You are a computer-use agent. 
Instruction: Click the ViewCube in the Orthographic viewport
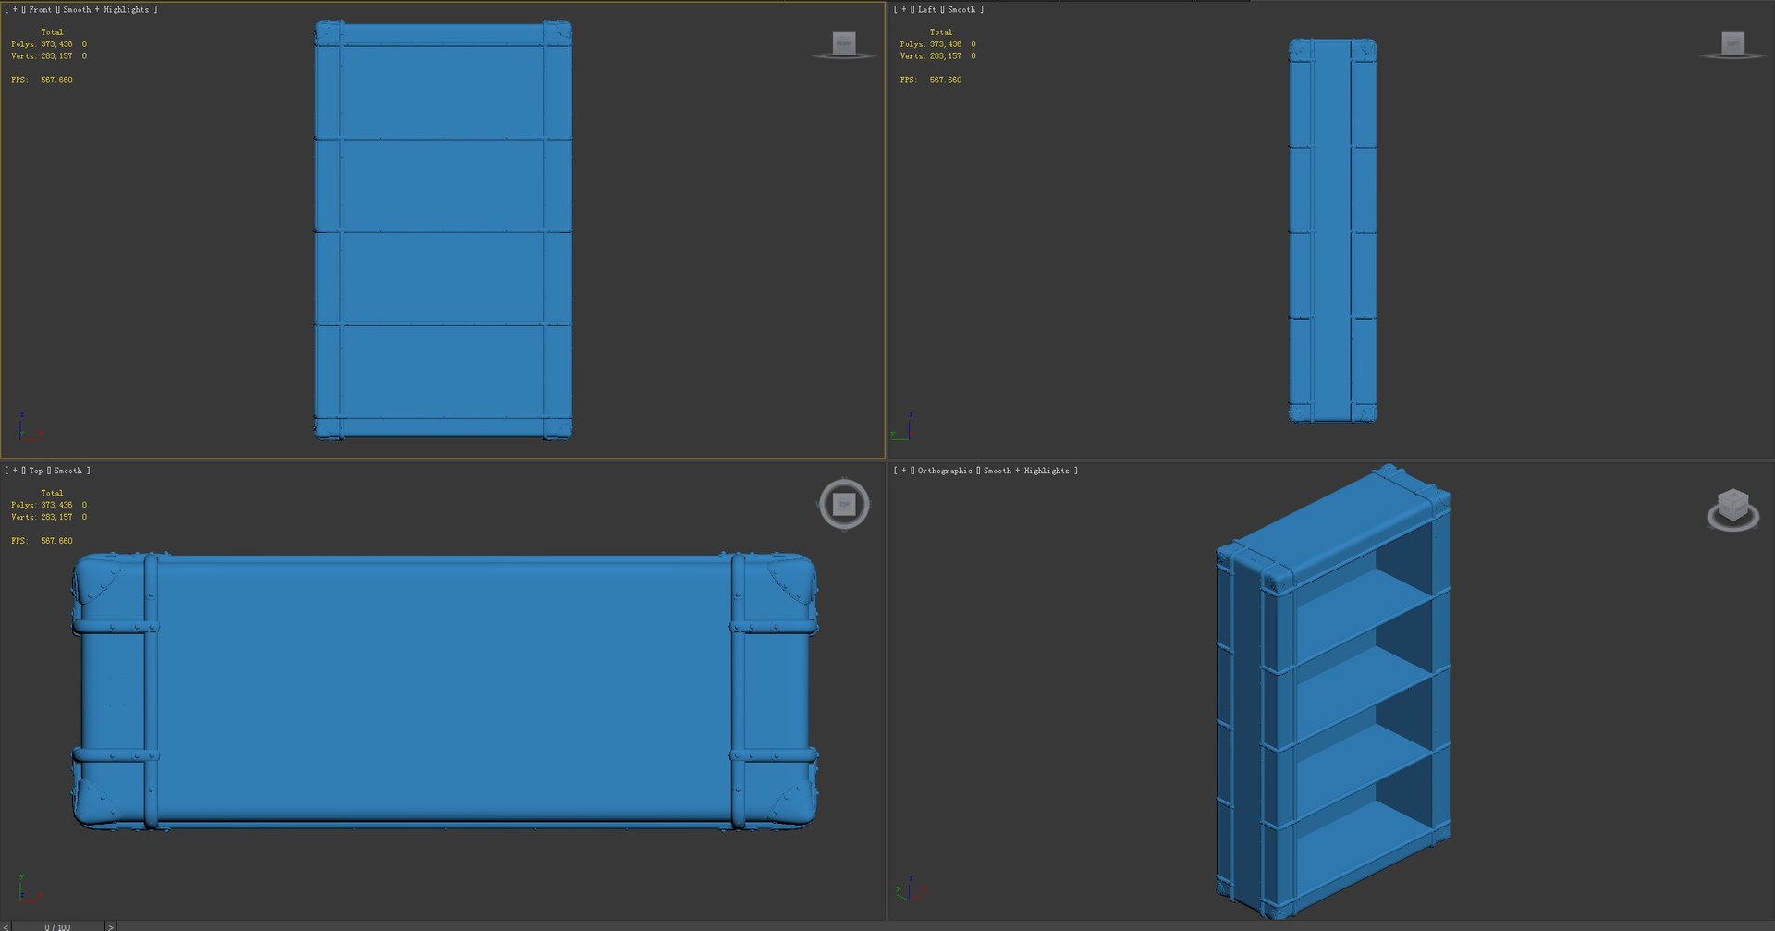coord(1732,509)
